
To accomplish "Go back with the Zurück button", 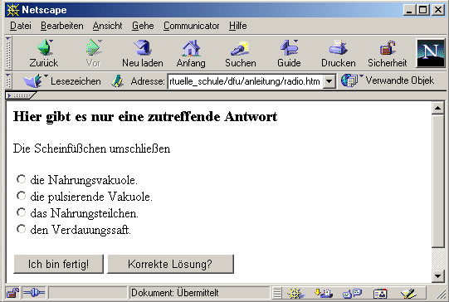I will 44,54.
